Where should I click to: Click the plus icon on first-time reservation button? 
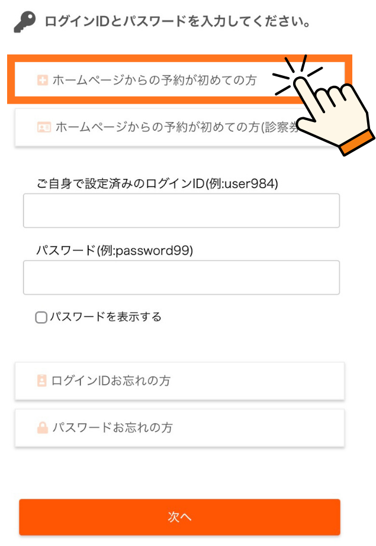pyautogui.click(x=42, y=80)
